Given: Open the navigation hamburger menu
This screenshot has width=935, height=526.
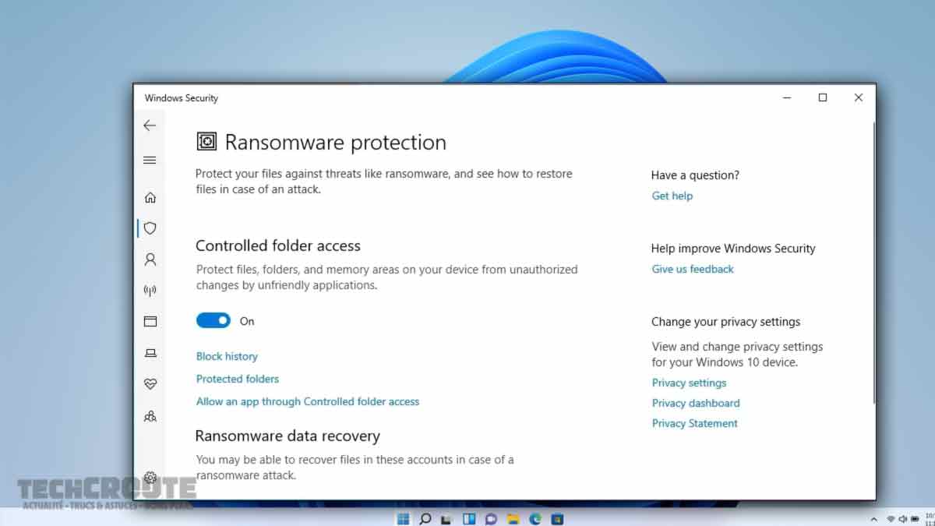Looking at the screenshot, I should point(150,160).
